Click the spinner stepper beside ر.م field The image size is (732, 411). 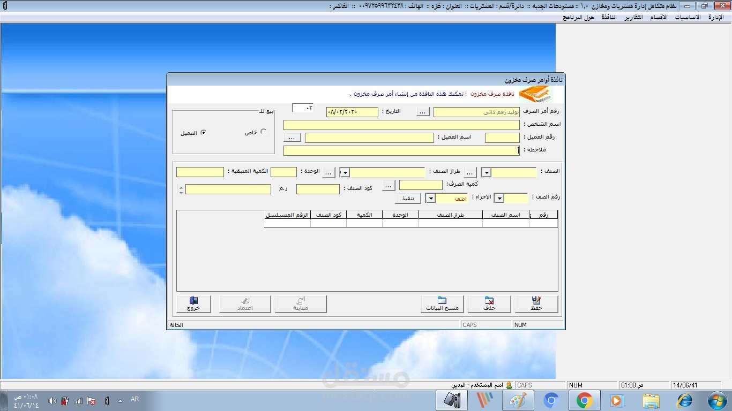pyautogui.click(x=182, y=189)
